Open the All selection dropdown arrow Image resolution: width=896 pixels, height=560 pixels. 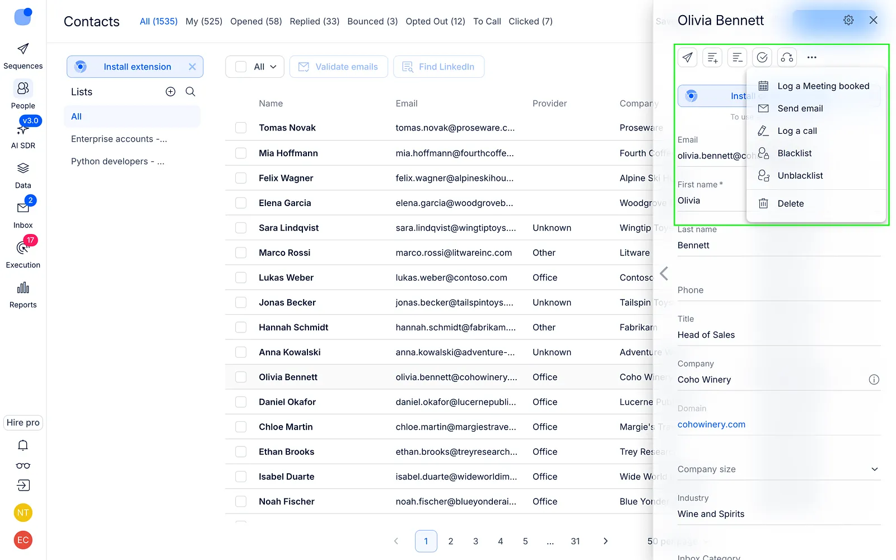[273, 67]
